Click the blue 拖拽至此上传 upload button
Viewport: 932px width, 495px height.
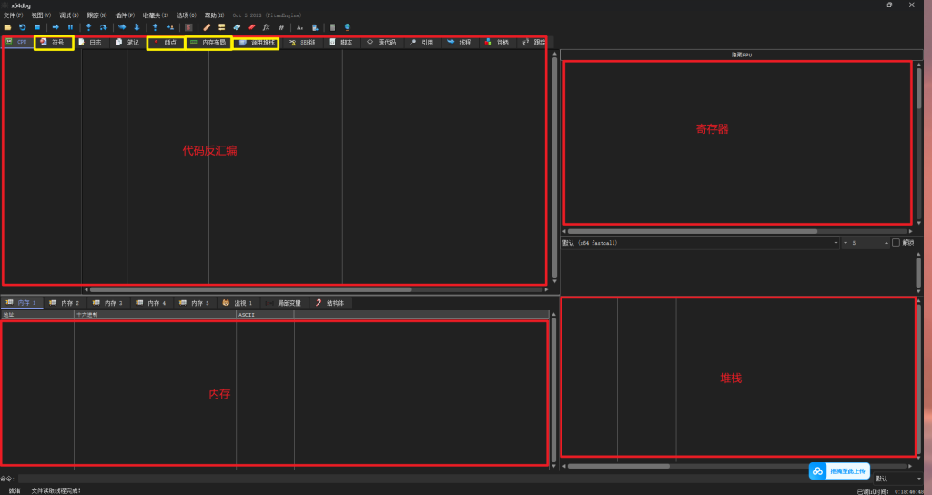838,470
